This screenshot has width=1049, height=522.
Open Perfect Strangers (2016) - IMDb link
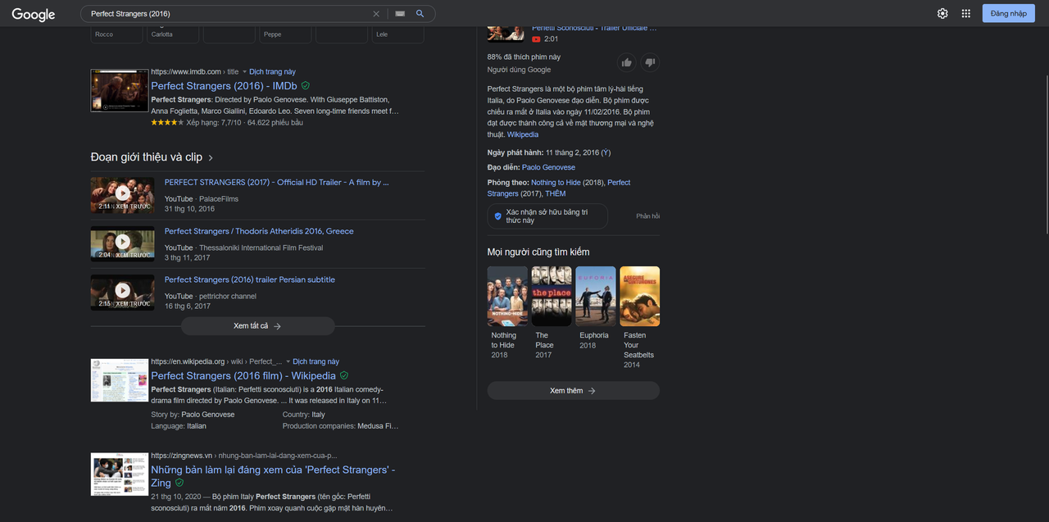tap(224, 85)
